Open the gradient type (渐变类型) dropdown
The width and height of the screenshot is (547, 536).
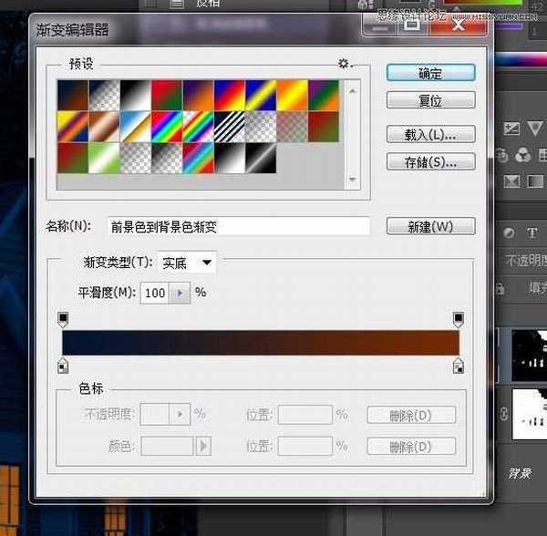click(x=188, y=263)
